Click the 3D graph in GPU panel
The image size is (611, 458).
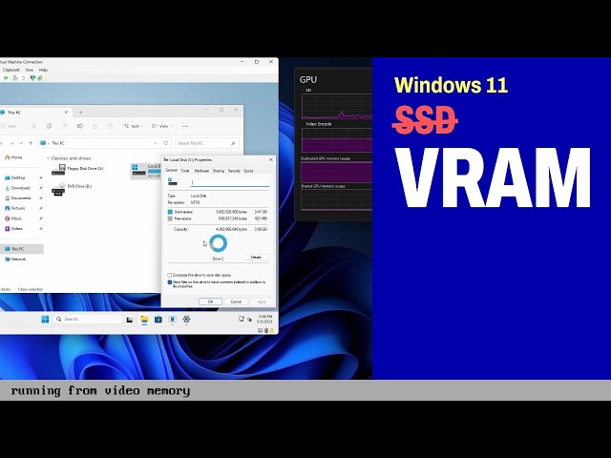pos(337,106)
